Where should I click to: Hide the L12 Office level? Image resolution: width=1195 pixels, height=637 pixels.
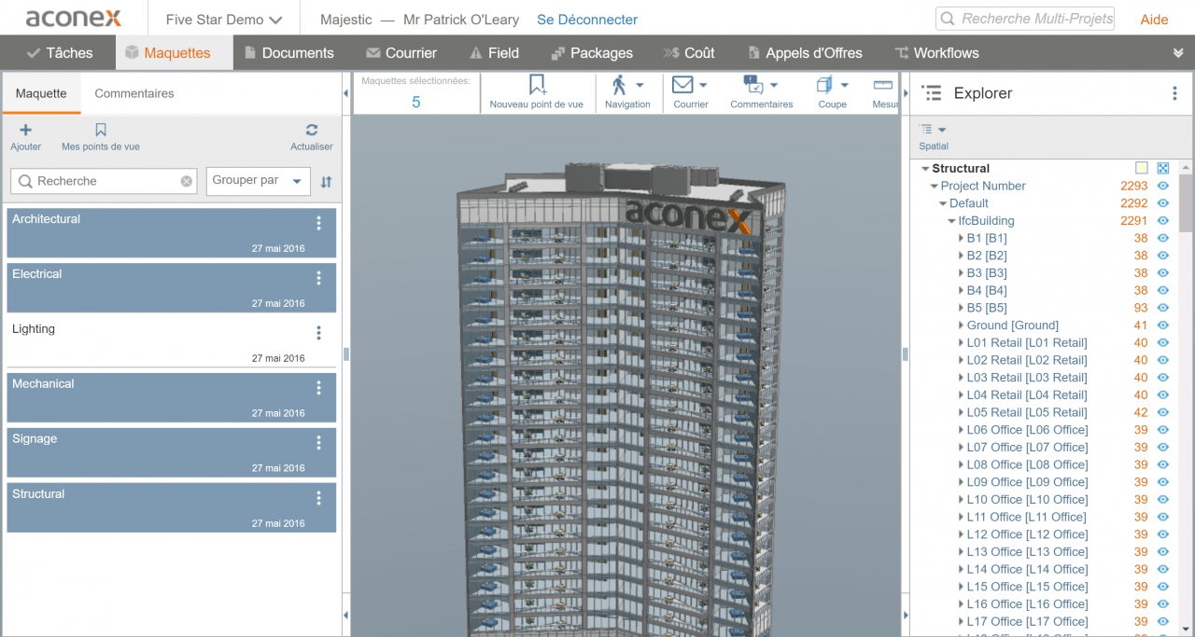click(1163, 534)
